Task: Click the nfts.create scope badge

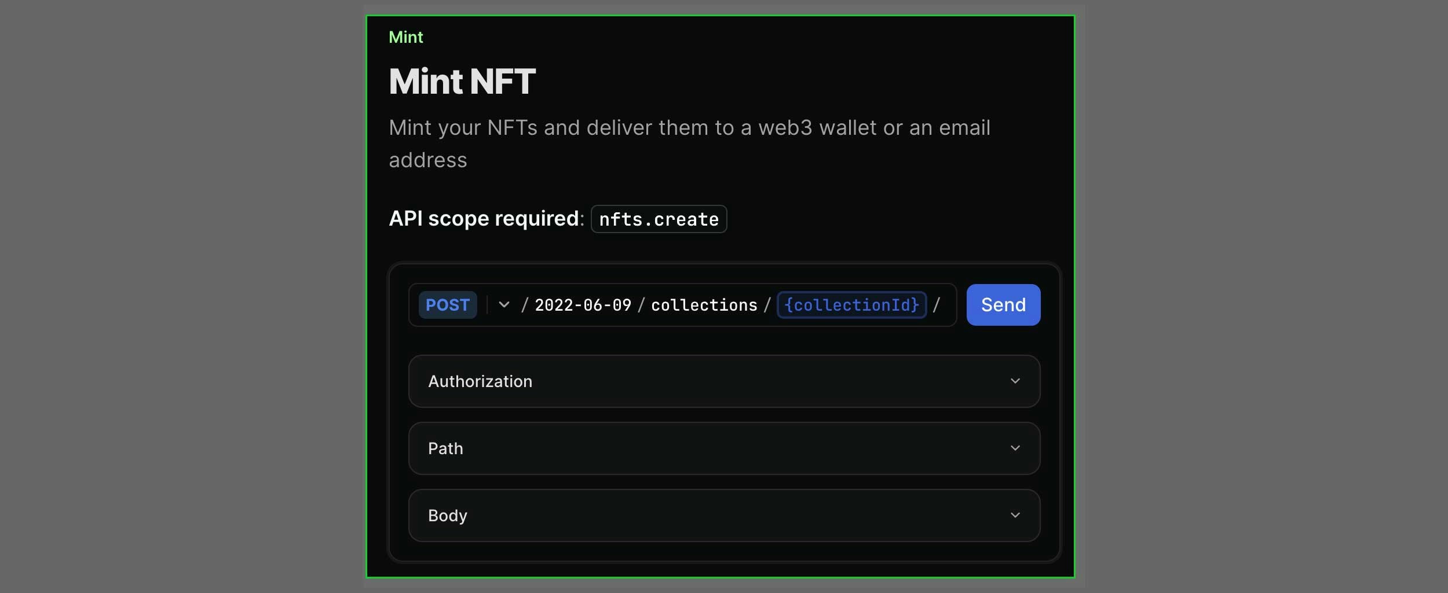Action: pyautogui.click(x=659, y=219)
